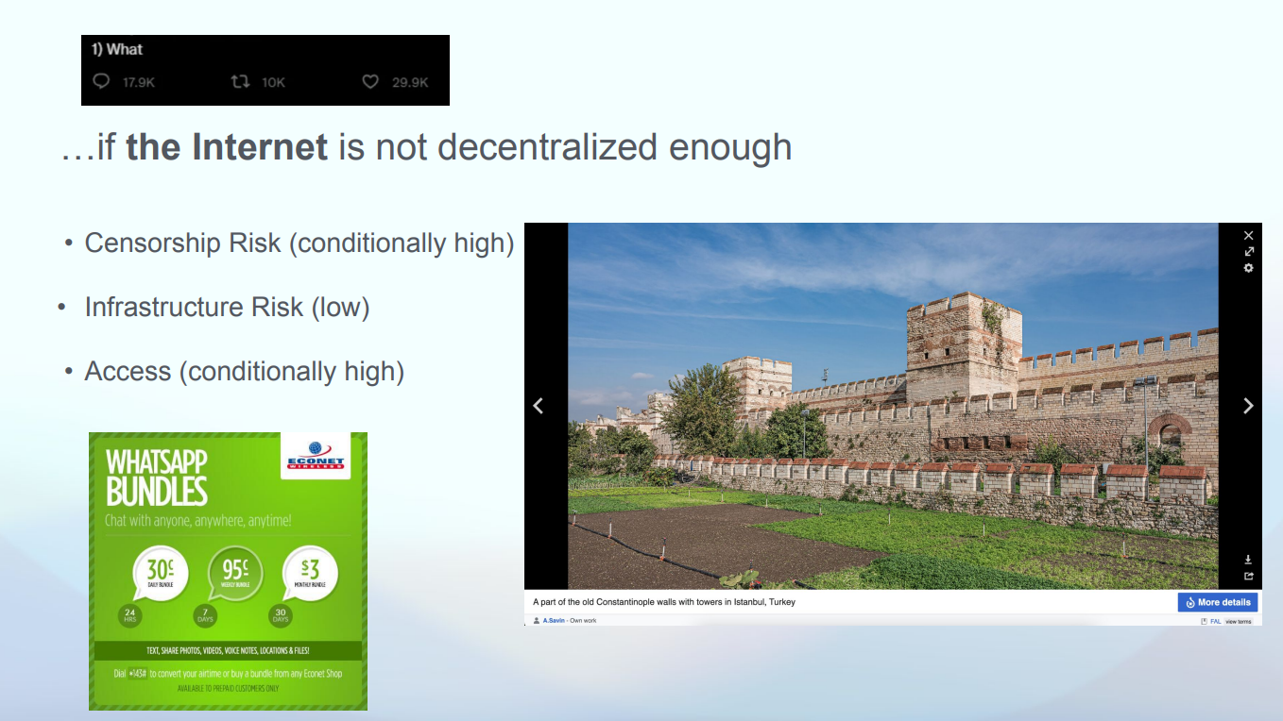This screenshot has height=721, width=1283.
Task: Click the Constantinople walls photo
Action: pyautogui.click(x=893, y=406)
